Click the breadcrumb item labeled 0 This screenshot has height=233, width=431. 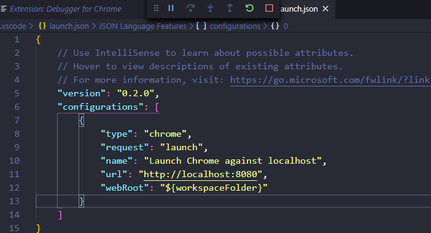point(285,26)
